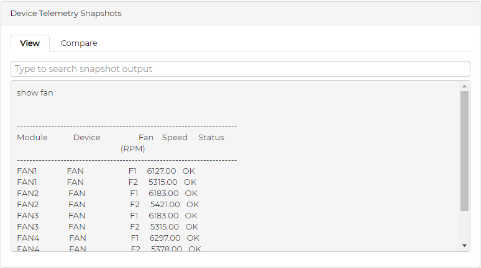The height and width of the screenshot is (268, 481).
Task: Click the Device column header
Action: click(x=86, y=138)
